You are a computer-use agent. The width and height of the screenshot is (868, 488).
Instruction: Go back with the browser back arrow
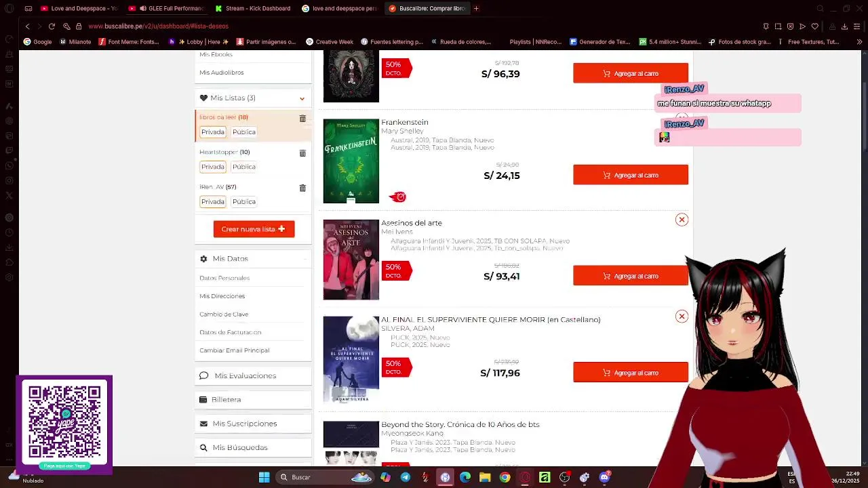tap(27, 26)
